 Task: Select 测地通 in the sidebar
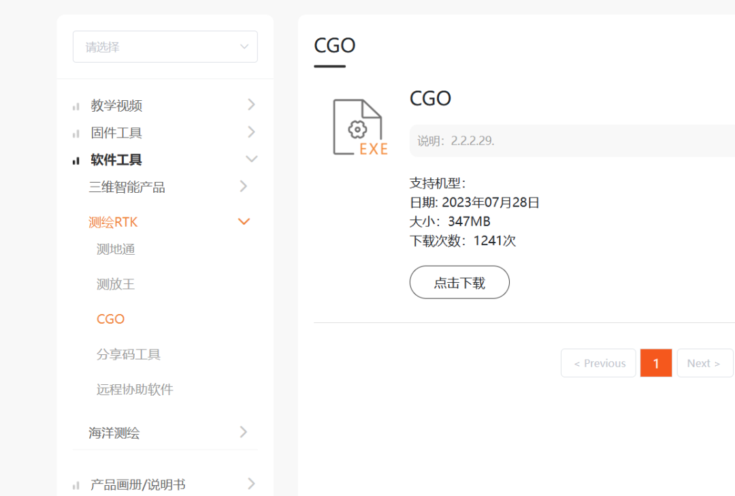click(115, 249)
